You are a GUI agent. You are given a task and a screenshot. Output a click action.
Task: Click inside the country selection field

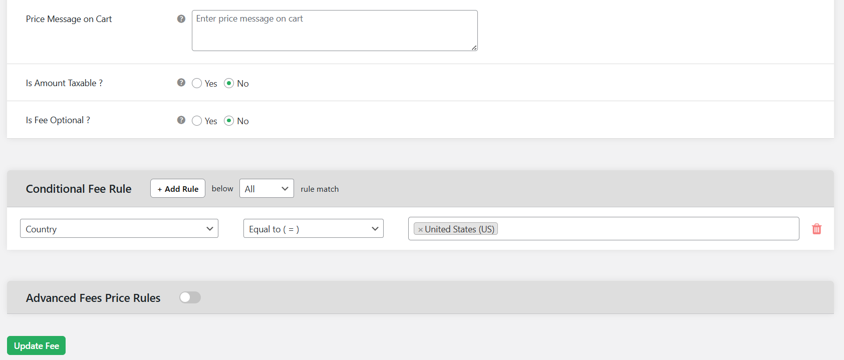[604, 228]
